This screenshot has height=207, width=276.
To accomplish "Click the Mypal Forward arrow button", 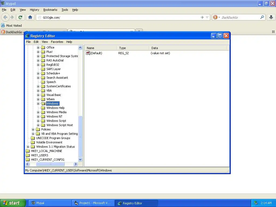I will tap(12, 17).
